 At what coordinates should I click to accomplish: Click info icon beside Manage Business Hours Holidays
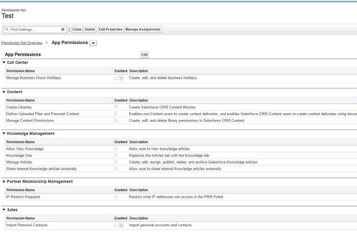121,78
